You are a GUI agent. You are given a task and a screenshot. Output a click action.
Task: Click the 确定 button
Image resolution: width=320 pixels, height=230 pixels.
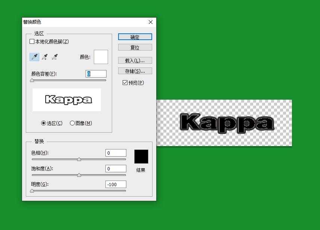coord(135,37)
